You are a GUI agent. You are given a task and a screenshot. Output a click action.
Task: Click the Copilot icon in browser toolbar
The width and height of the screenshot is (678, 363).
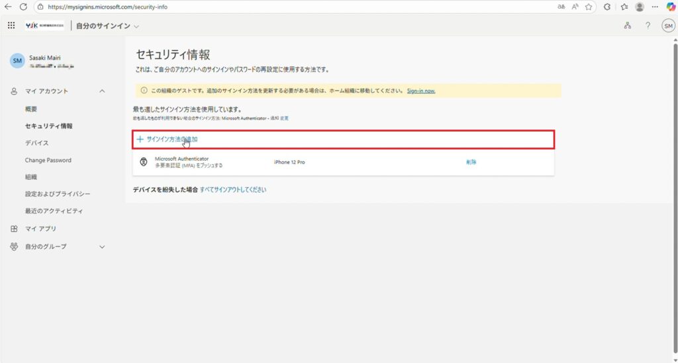pyautogui.click(x=668, y=7)
